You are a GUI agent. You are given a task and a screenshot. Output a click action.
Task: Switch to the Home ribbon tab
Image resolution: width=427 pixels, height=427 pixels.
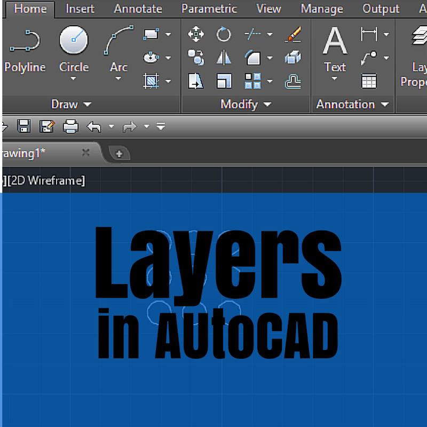pyautogui.click(x=30, y=9)
